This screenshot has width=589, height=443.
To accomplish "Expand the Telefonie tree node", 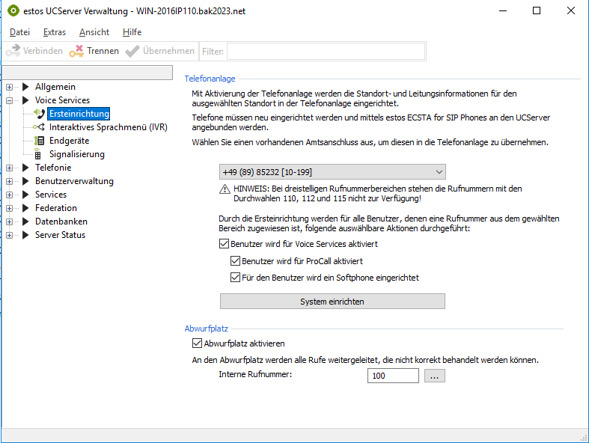I will point(10,168).
